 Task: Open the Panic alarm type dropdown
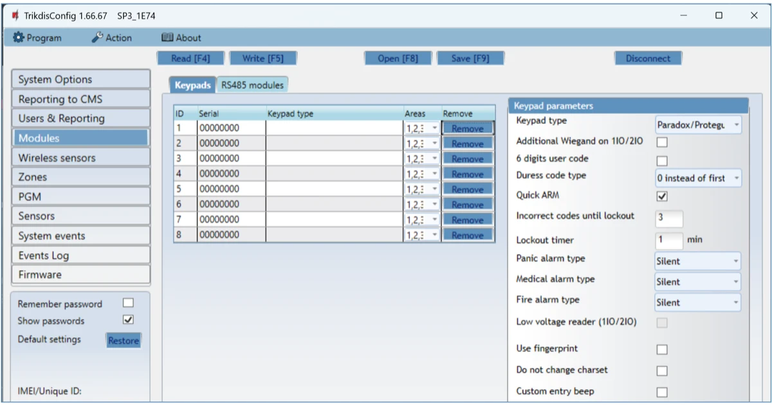(698, 261)
